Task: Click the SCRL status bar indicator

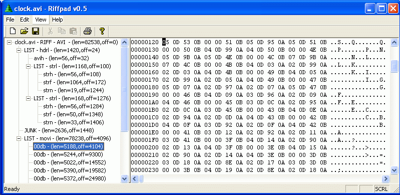Action: tap(381, 189)
